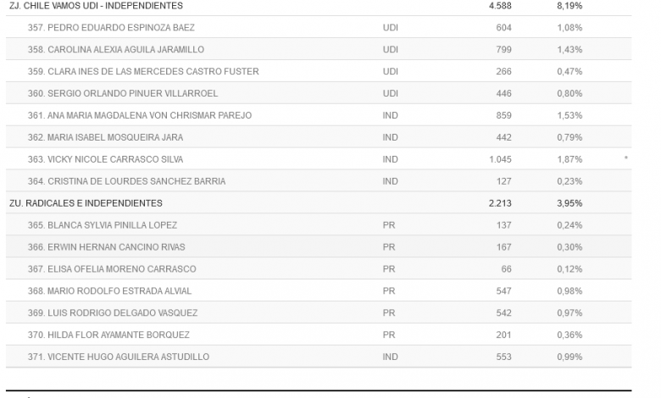Click candidate 365 Blanca Sylvia Pinilla Lopez
This screenshot has width=661, height=398.
(113, 225)
